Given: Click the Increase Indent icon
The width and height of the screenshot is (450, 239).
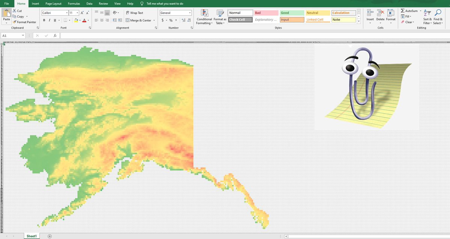Looking at the screenshot, I should click(x=120, y=20).
